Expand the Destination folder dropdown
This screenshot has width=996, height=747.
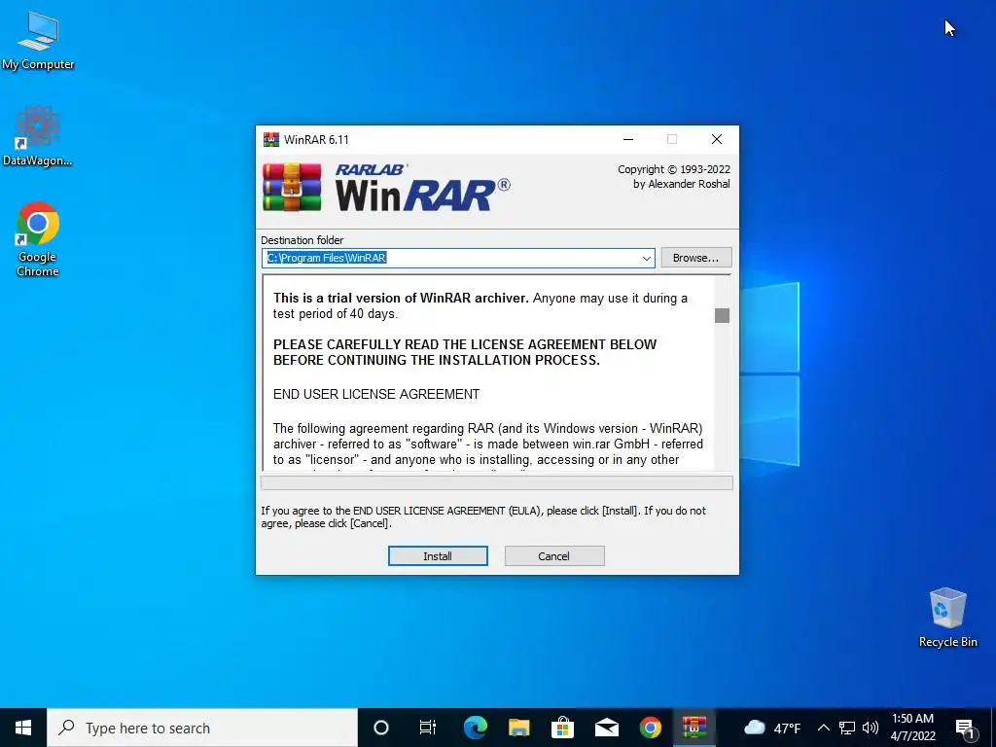[646, 259]
